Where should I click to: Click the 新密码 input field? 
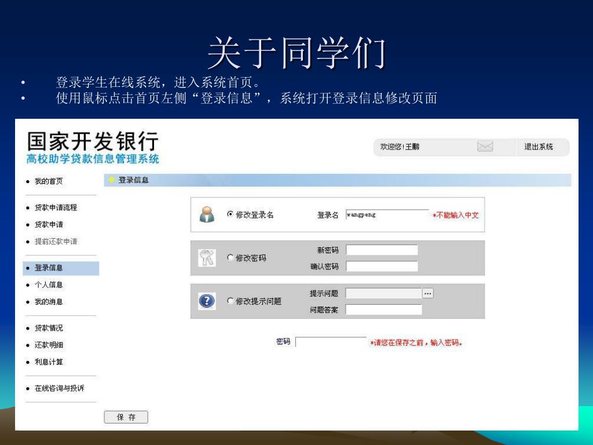tap(382, 250)
